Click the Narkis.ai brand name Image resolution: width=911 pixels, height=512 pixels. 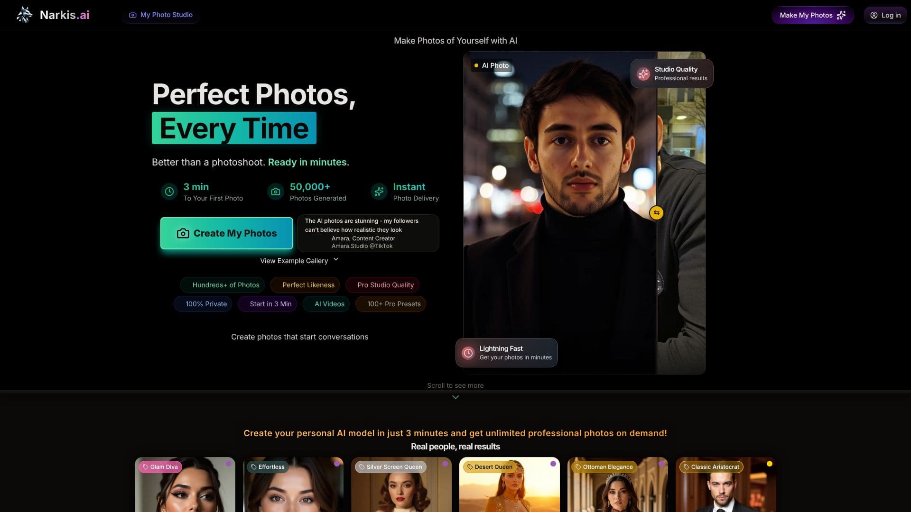pyautogui.click(x=65, y=15)
